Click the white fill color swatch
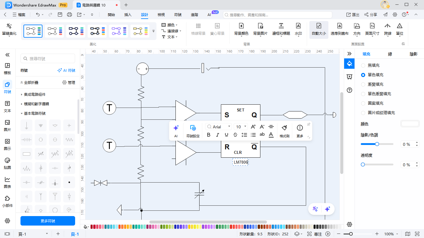424x238 pixels. pyautogui.click(x=410, y=124)
